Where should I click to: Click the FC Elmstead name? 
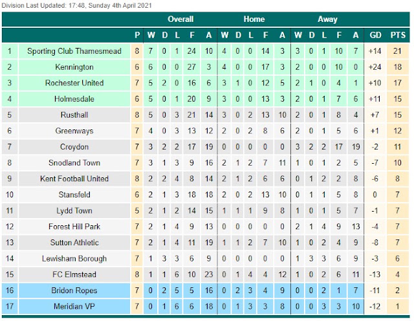pos(74,274)
